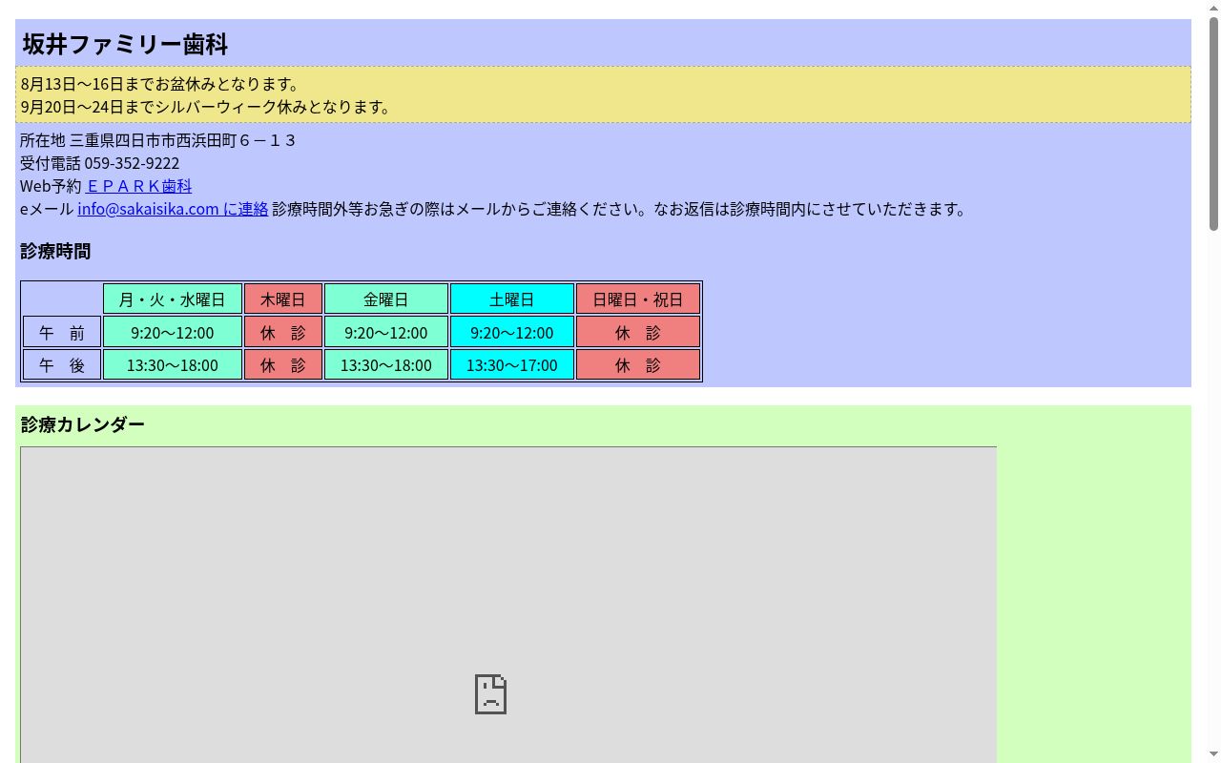Click Sunday/holiday morning 休診 cell

(638, 332)
